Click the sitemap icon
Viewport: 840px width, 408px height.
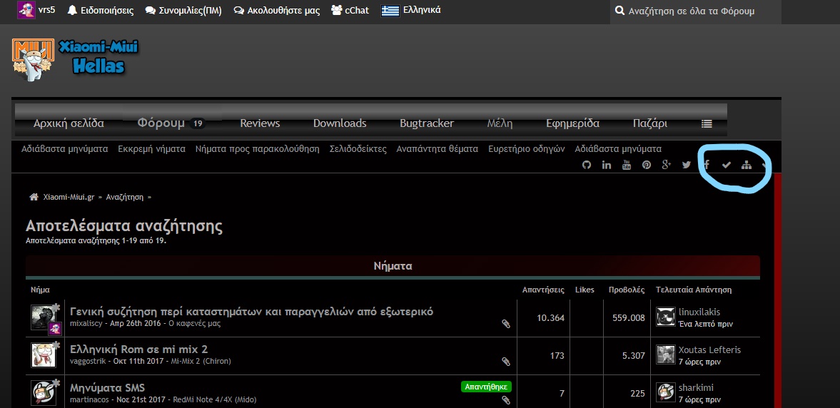pyautogui.click(x=747, y=165)
